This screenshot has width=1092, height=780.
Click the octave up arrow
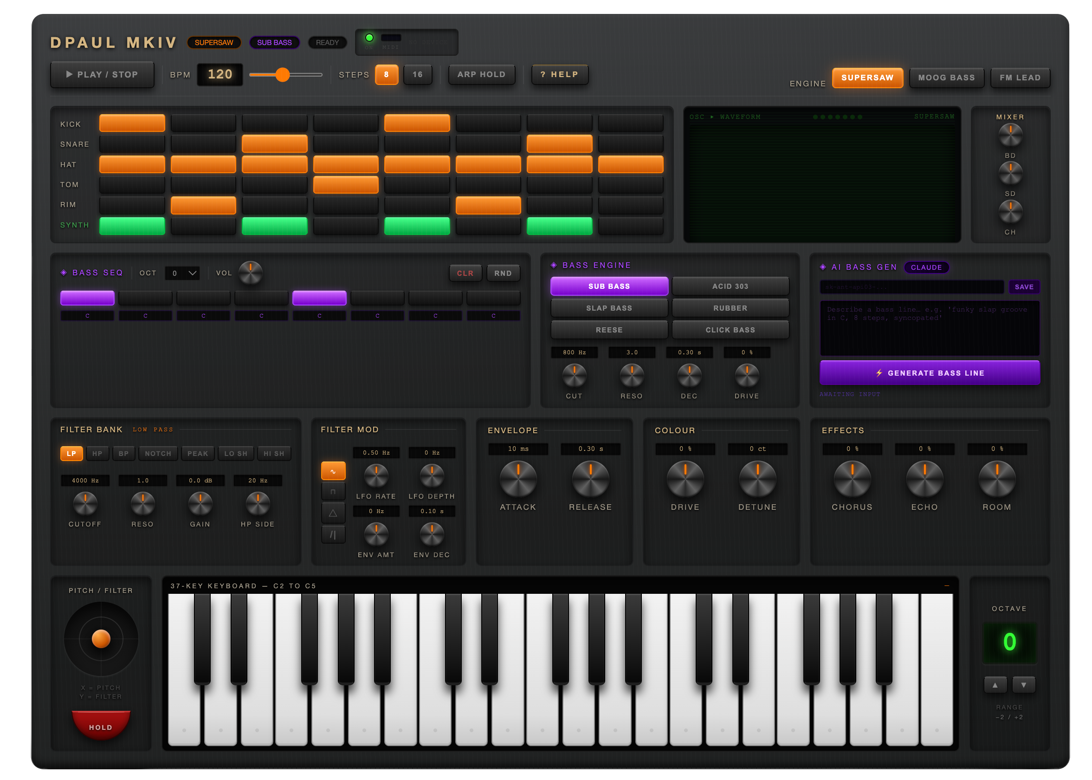(995, 684)
